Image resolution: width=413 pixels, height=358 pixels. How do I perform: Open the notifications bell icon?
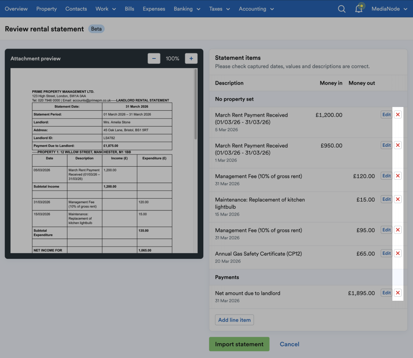tap(360, 8)
